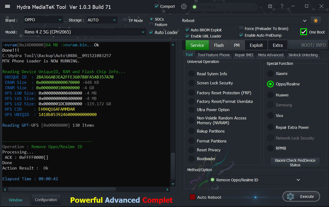Open Tool Feature Phone sub-tab
The height and width of the screenshot is (207, 329).
point(214,55)
